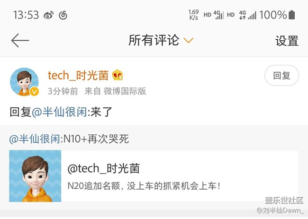
Task: Open the @tech_时光菌 quoted post card
Action: pyautogui.click(x=180, y=176)
